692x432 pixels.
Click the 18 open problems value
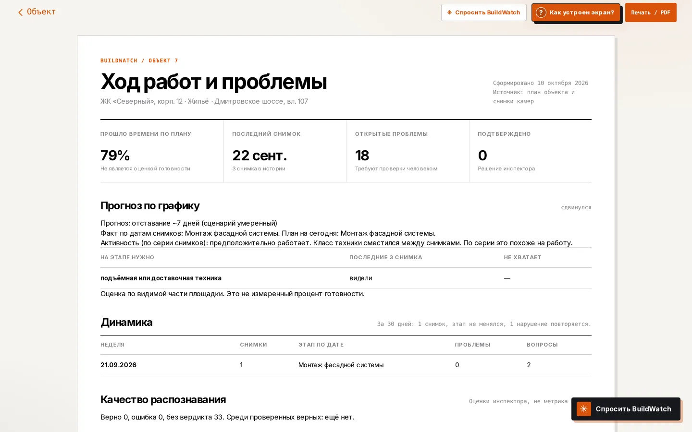(362, 156)
